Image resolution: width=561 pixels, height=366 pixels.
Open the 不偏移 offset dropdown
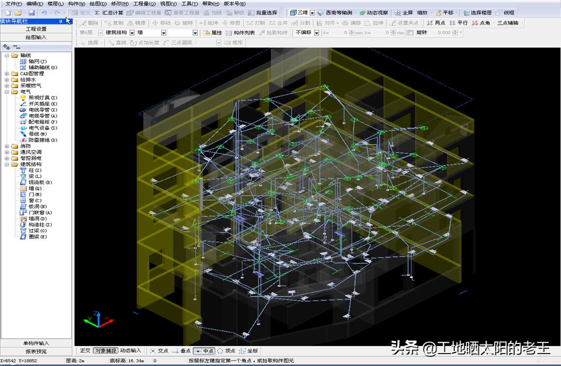click(316, 33)
